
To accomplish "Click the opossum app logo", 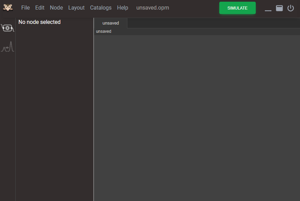I will click(x=8, y=8).
